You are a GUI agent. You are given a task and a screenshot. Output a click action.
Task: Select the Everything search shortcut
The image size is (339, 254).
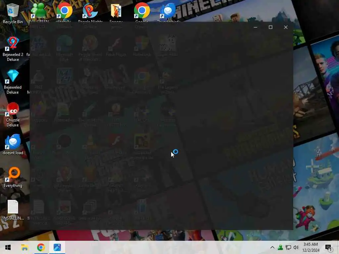coord(13,177)
